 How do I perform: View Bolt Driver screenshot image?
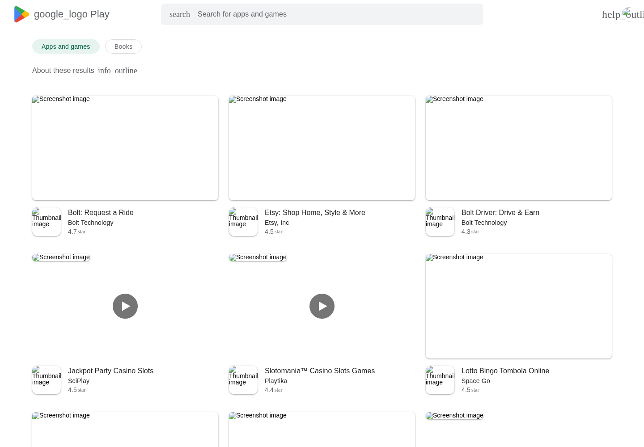[519, 148]
